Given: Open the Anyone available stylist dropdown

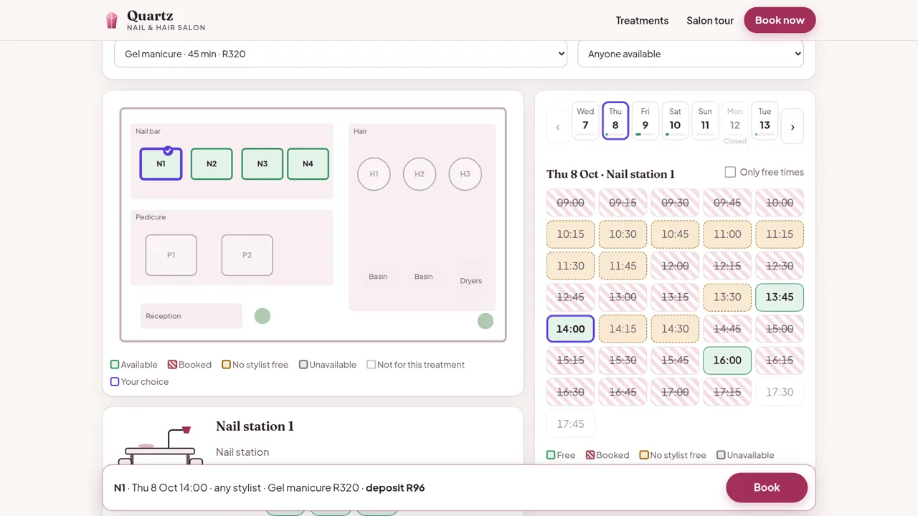Looking at the screenshot, I should coord(691,54).
